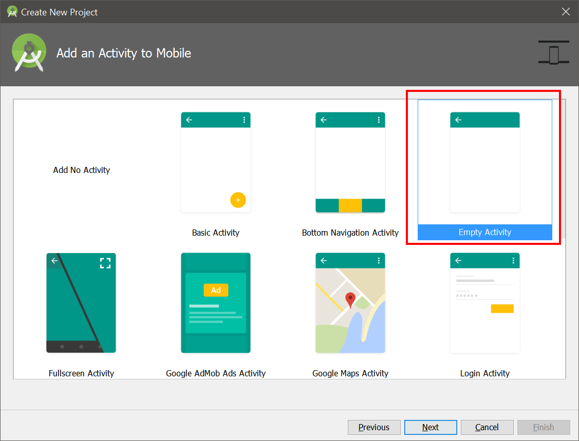Choose the Add No Activity option
The width and height of the screenshot is (579, 441).
82,170
